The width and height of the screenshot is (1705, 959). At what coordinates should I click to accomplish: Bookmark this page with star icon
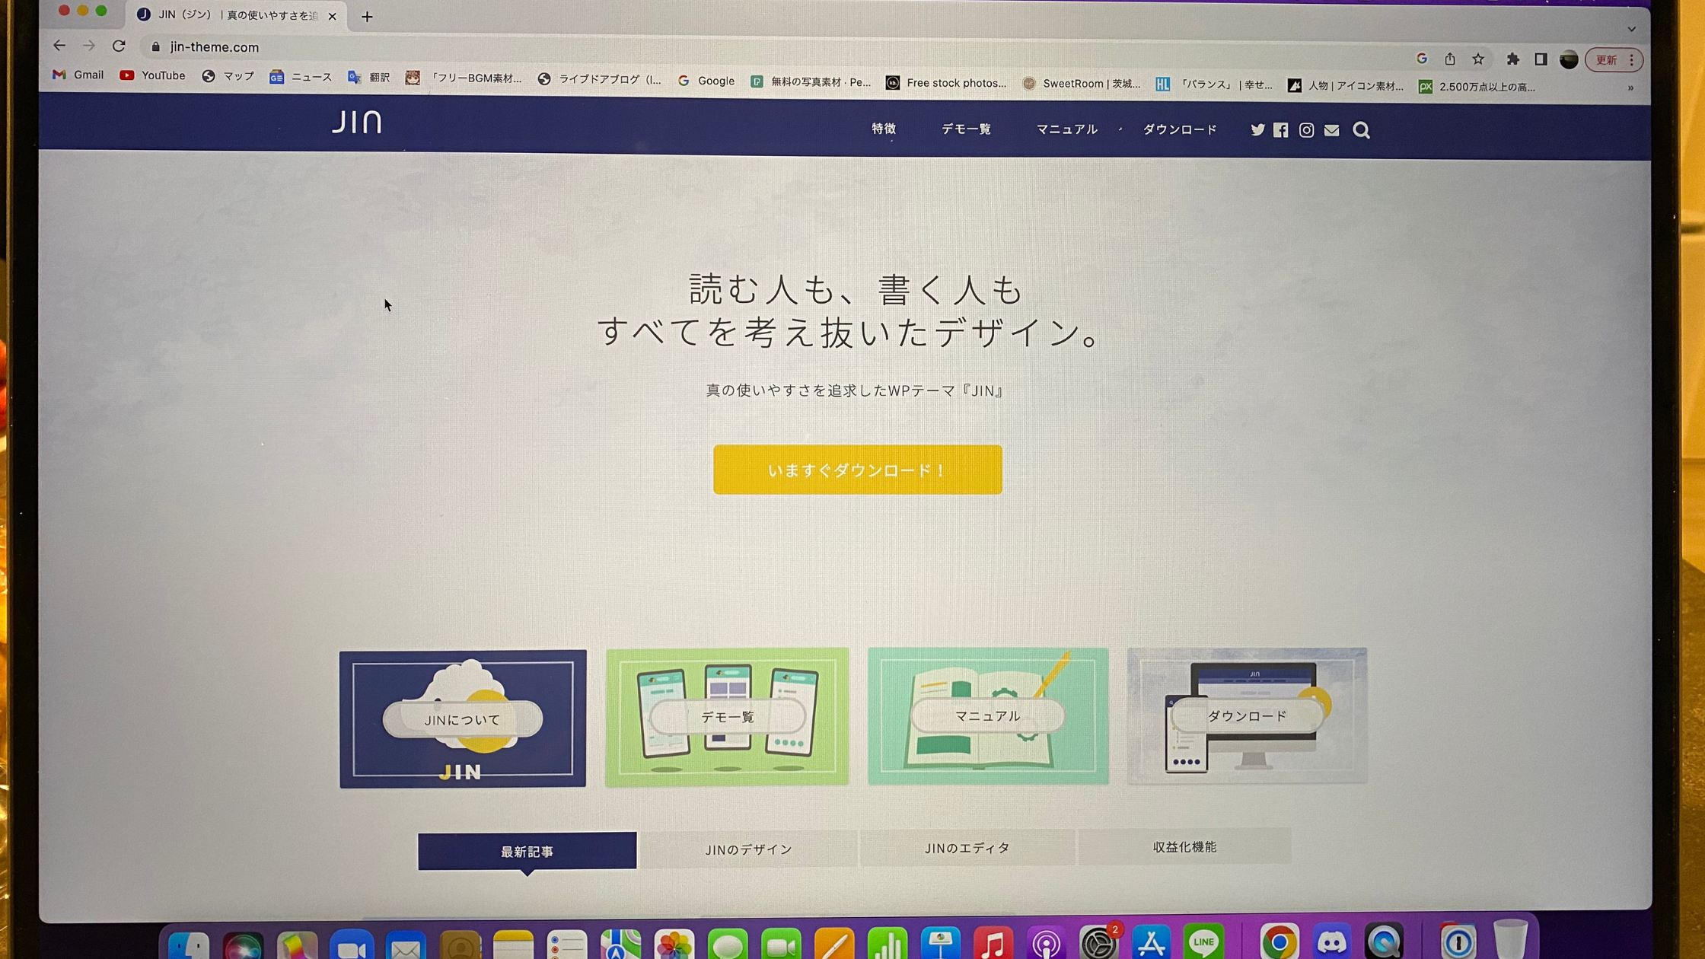(x=1478, y=59)
